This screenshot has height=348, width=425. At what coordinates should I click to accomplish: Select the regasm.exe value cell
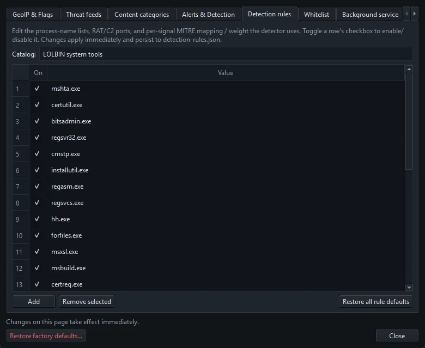[x=226, y=187]
